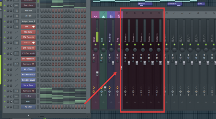
Task: Toggle mute LED on mixer track 16
Action: pyautogui.click(x=135, y=45)
